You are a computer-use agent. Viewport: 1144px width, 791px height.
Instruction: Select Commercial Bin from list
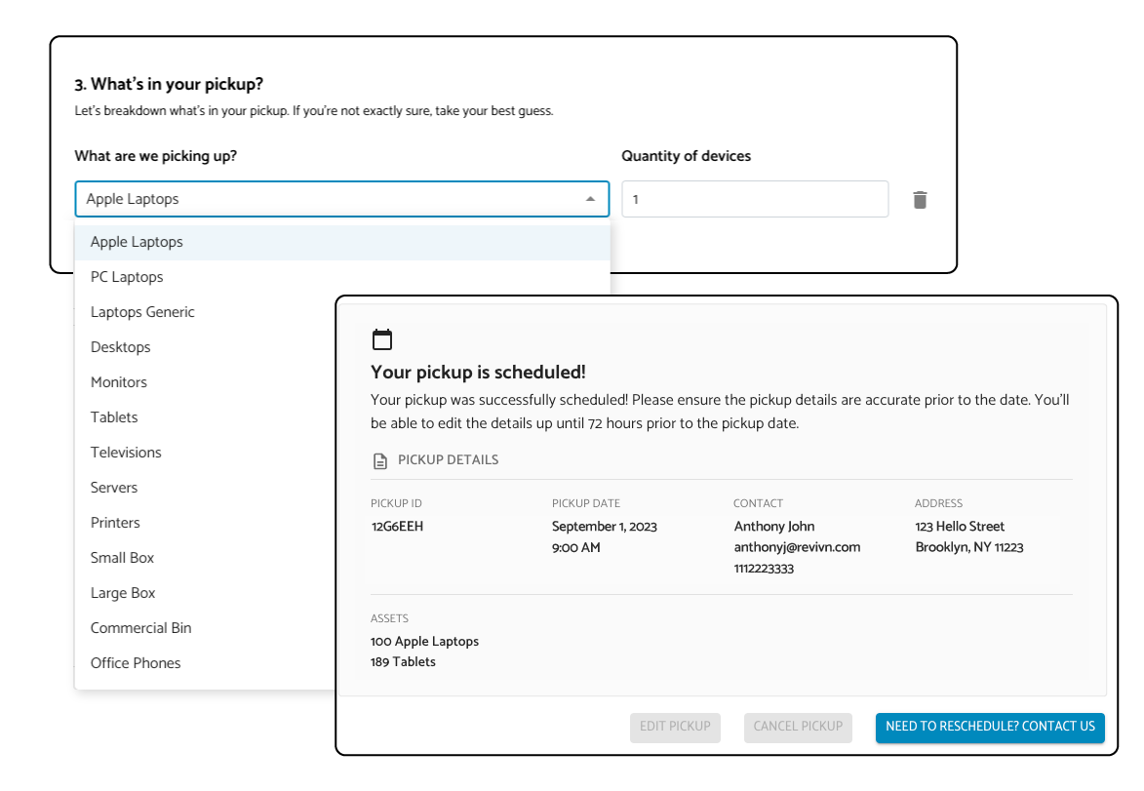click(x=140, y=628)
